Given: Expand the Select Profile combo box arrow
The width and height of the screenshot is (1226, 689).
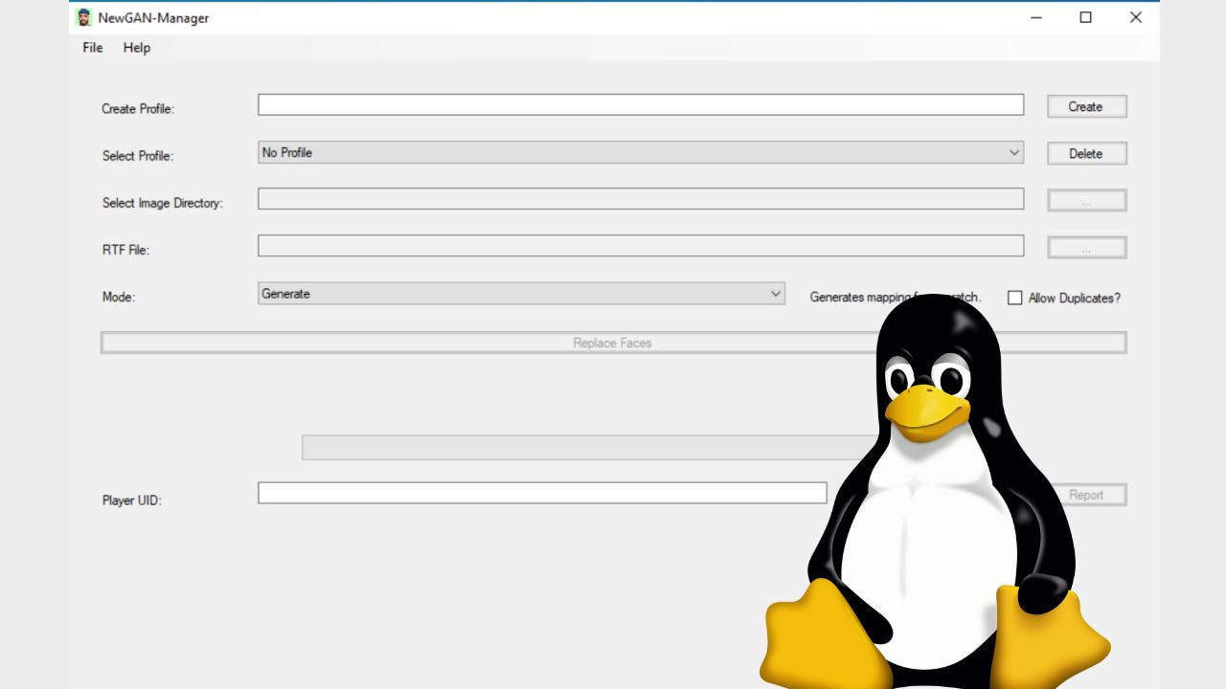Looking at the screenshot, I should point(1013,152).
